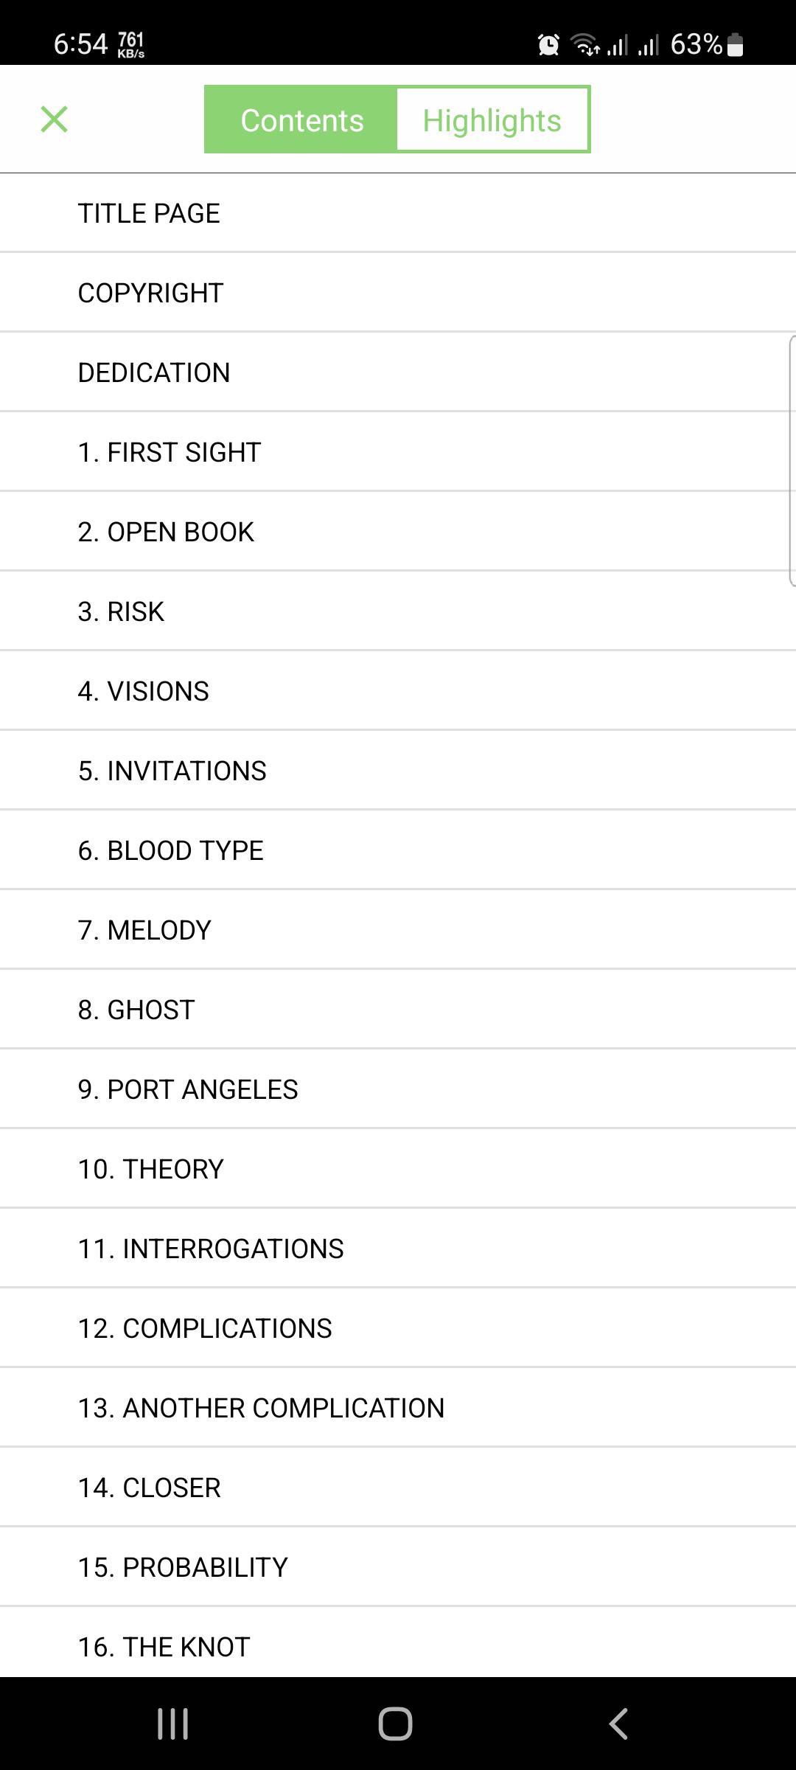This screenshot has height=1770, width=796.
Task: Tap the Android home button icon
Action: click(395, 1724)
